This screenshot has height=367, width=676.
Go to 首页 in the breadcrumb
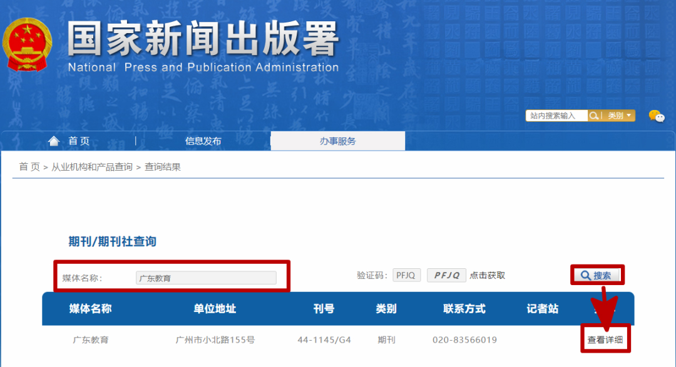click(x=29, y=167)
